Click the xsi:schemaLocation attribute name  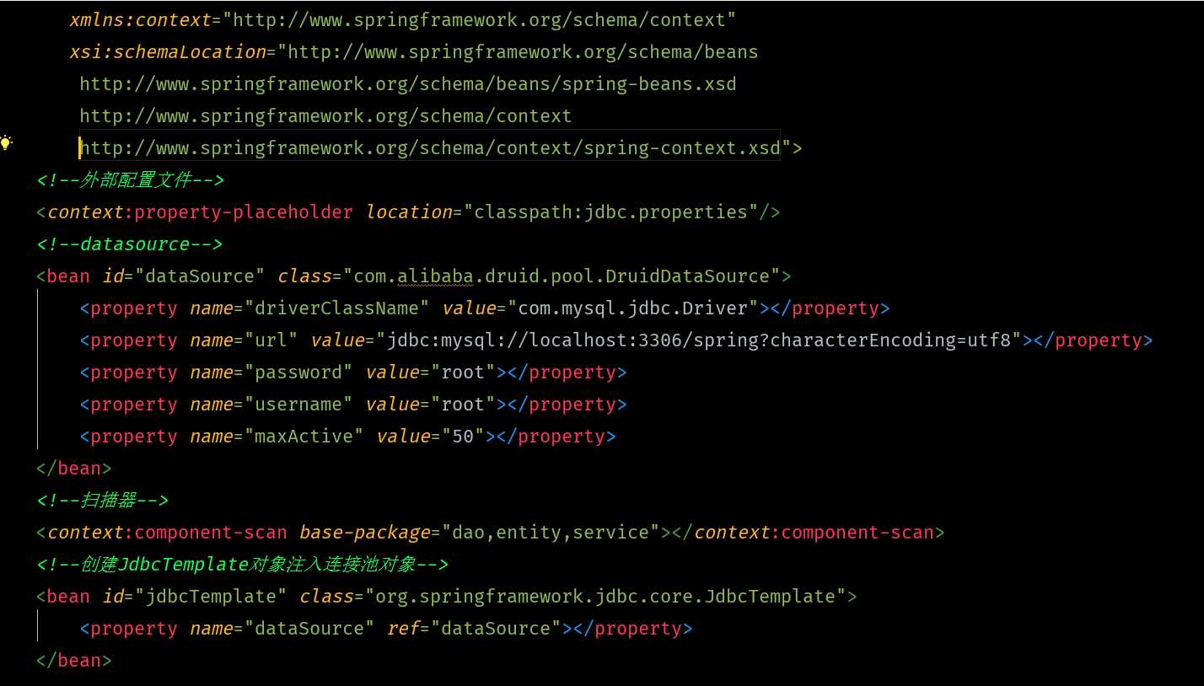coord(168,51)
